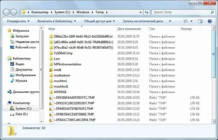
Task: Open Рабочий стол in navigation pane
Action: (x=26, y=47)
